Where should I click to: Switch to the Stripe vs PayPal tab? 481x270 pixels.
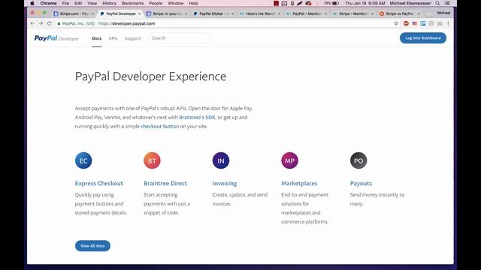click(x=399, y=13)
